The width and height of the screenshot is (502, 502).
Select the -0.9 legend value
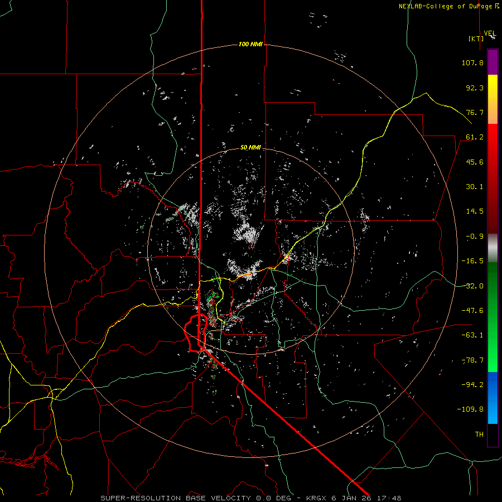475,236
